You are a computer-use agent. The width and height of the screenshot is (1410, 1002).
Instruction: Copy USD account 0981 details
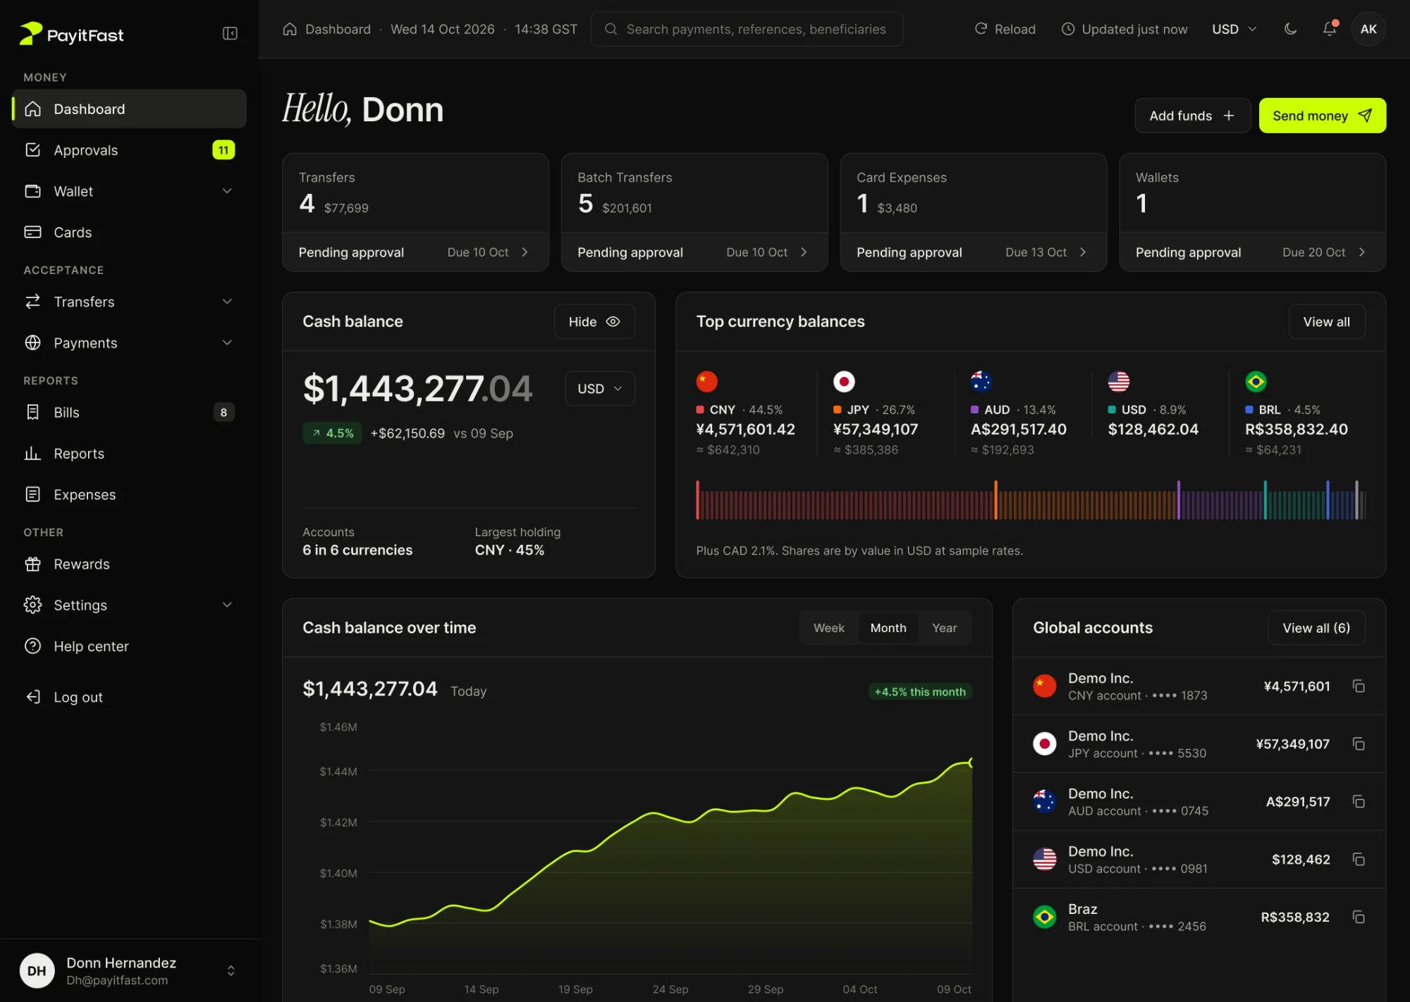pos(1359,860)
